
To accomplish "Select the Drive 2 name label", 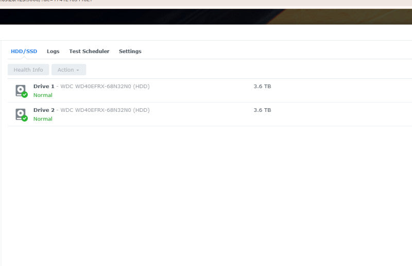I will [44, 110].
